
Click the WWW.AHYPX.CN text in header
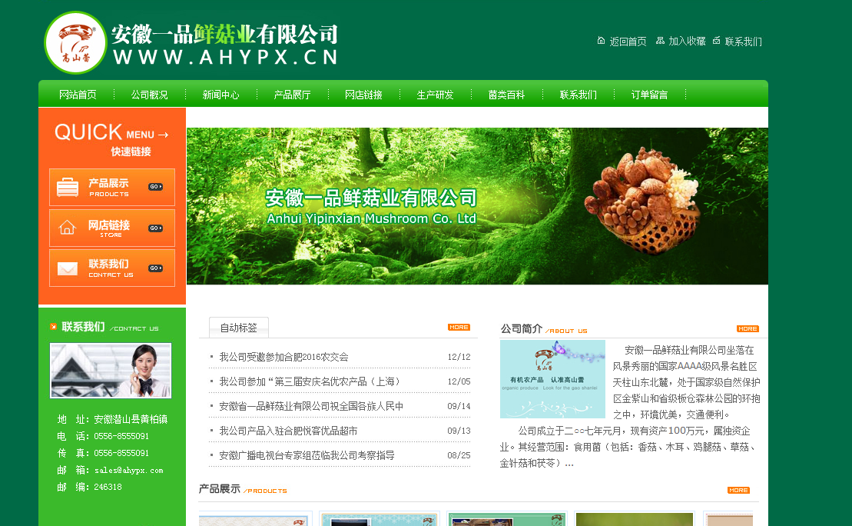225,57
